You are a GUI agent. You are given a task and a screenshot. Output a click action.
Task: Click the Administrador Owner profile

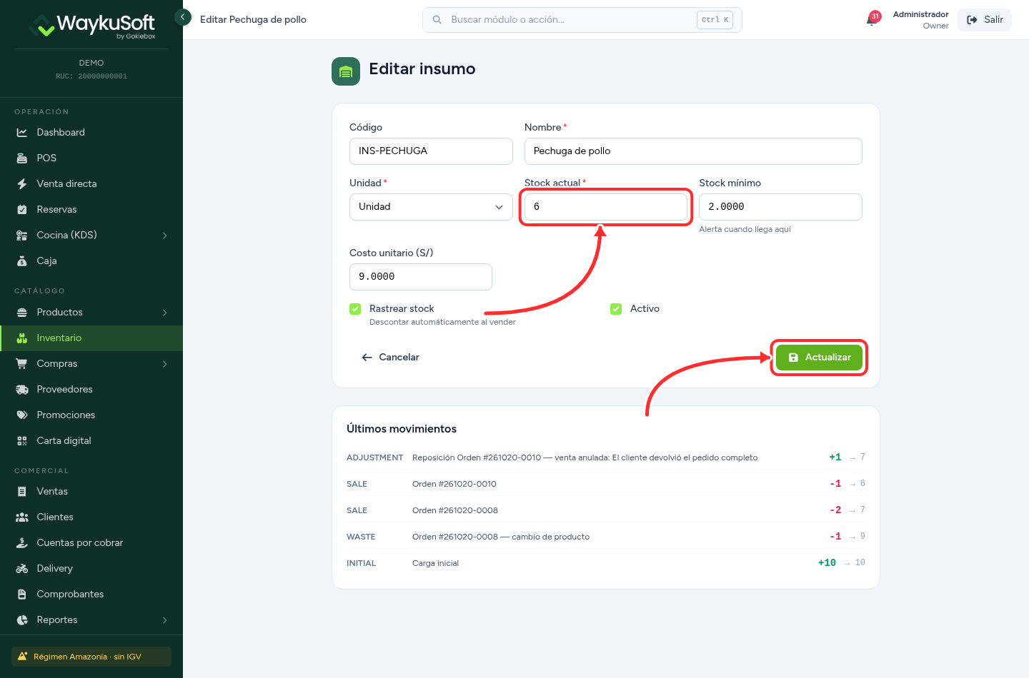(920, 20)
